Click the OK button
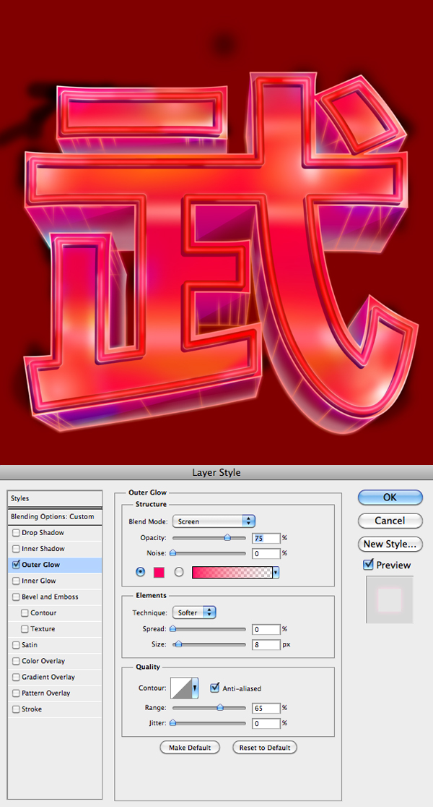 (390, 498)
